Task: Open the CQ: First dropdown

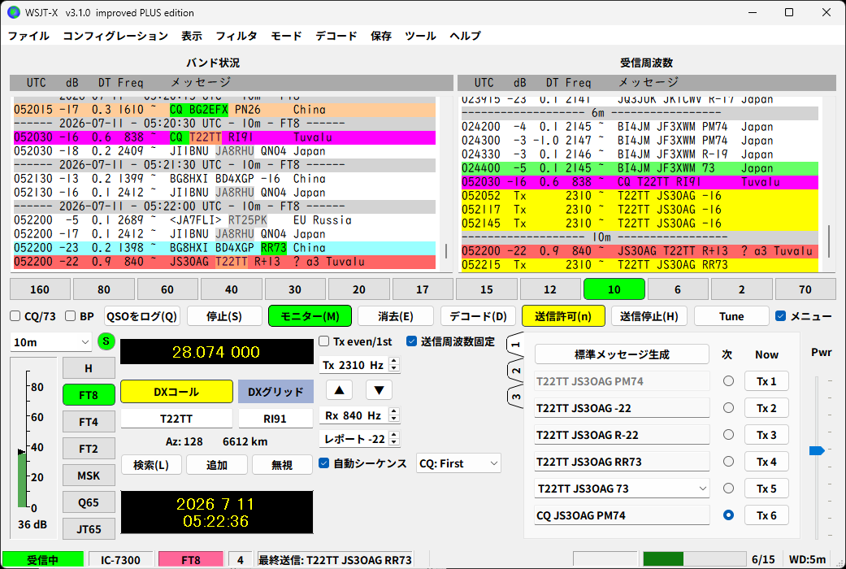Action: tap(458, 463)
